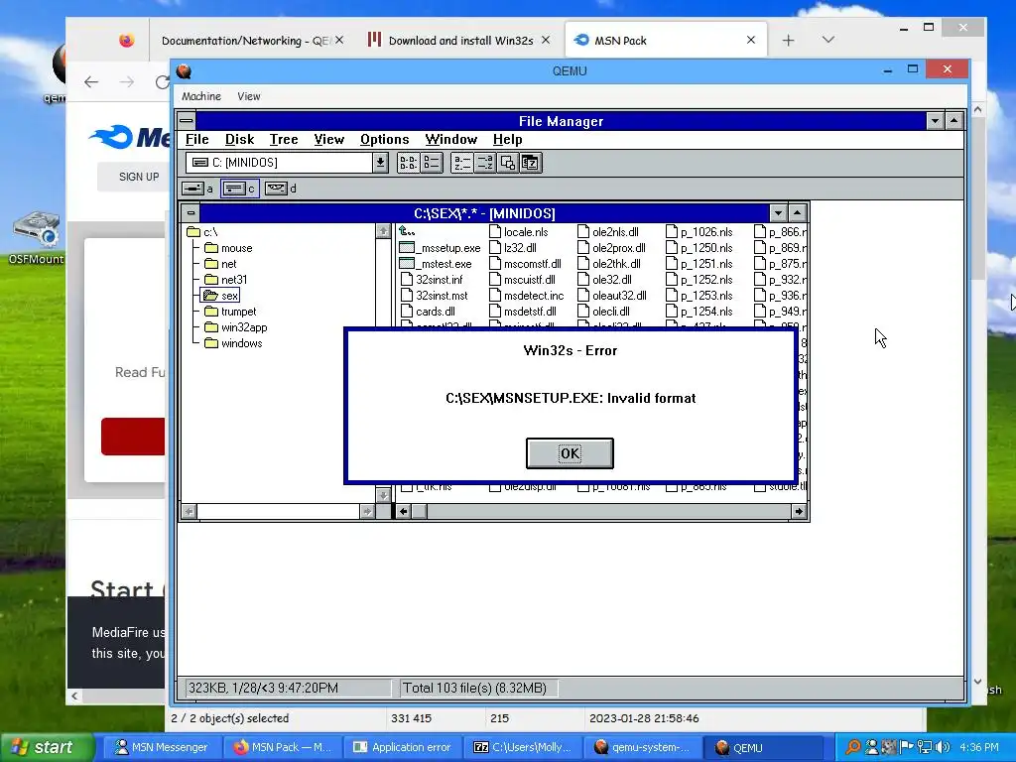
Task: Click the file list left scroll arrow
Action: click(x=403, y=512)
